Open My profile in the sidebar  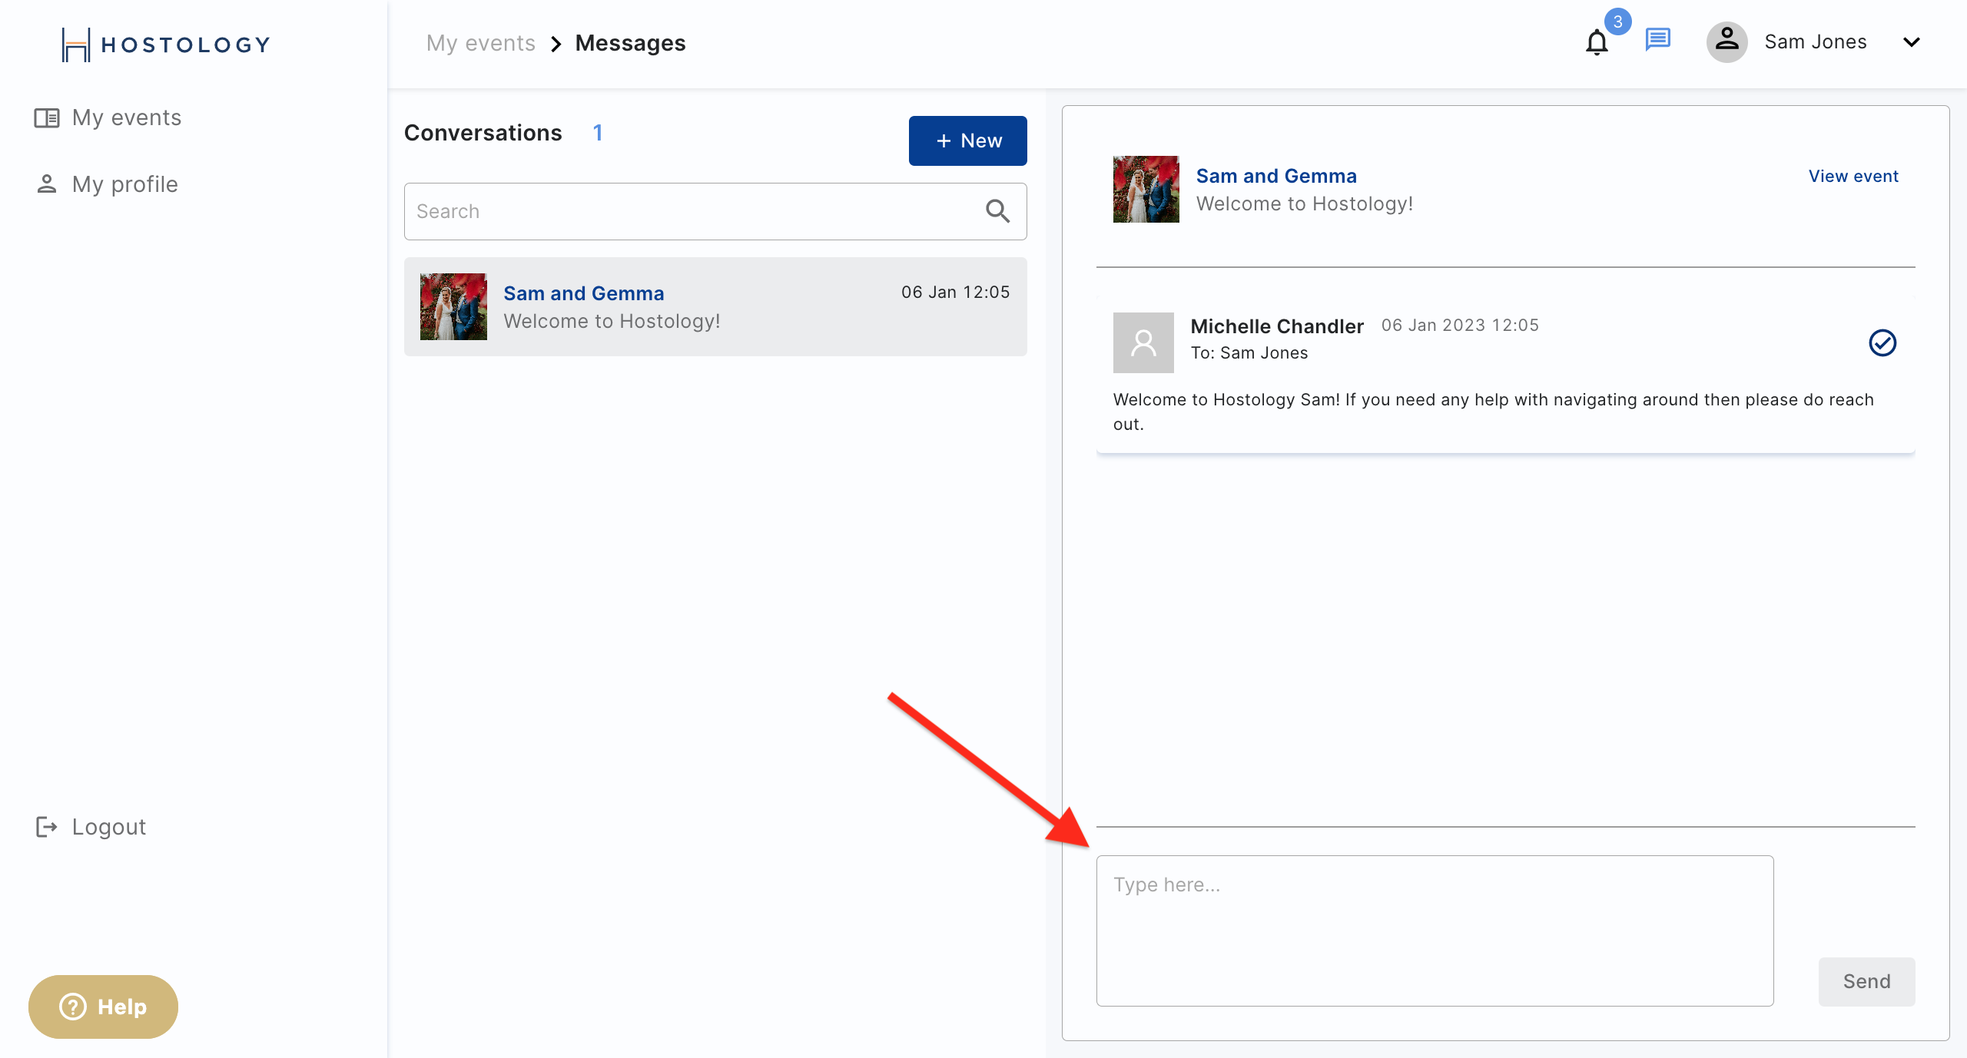pyautogui.click(x=106, y=184)
